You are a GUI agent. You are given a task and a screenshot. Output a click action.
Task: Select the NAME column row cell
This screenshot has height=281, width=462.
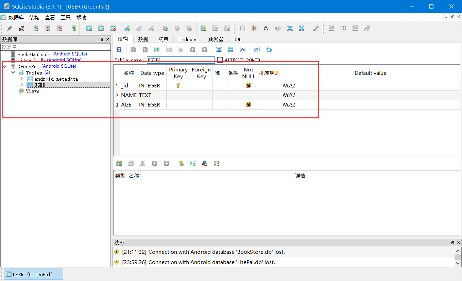pos(129,95)
